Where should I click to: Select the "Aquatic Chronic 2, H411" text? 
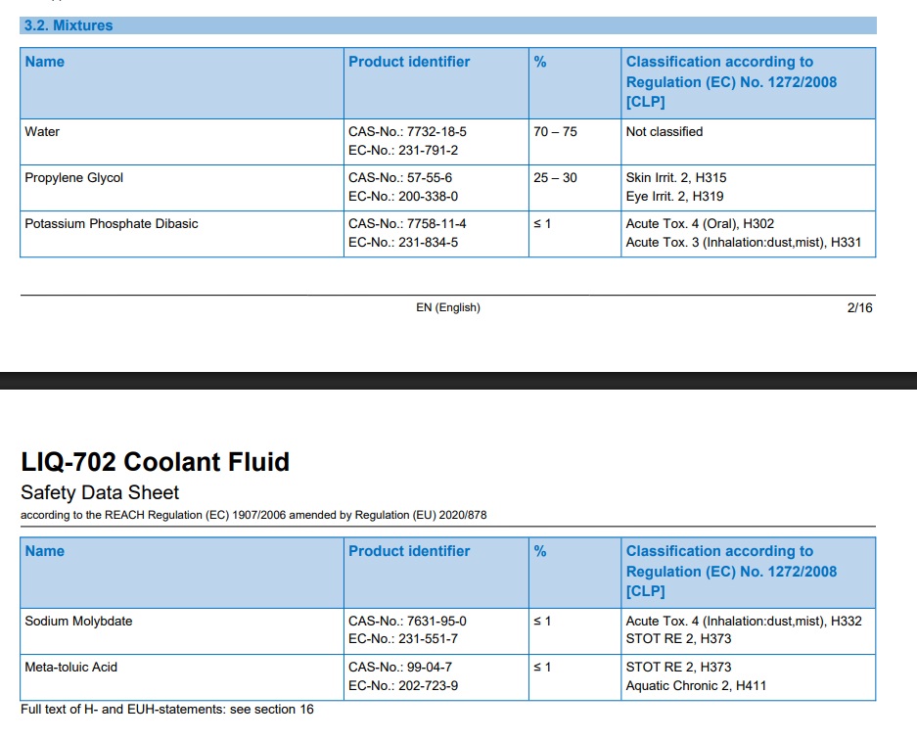pyautogui.click(x=696, y=686)
